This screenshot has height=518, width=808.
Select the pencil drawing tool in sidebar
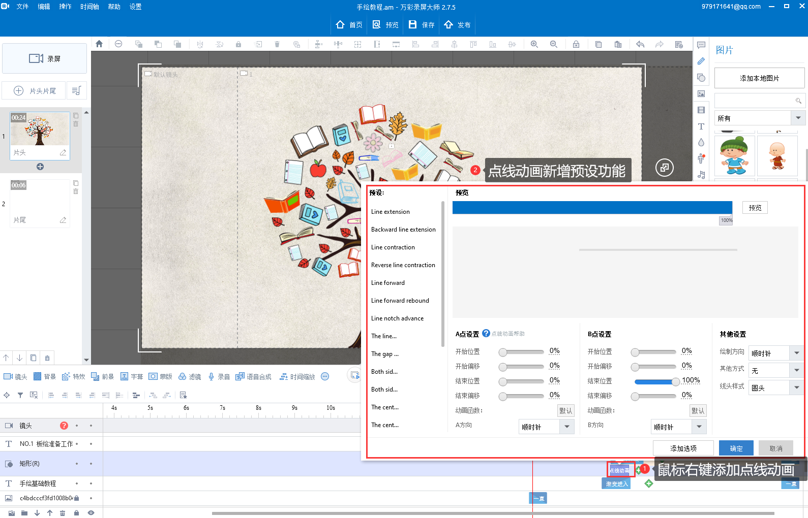[x=701, y=61]
